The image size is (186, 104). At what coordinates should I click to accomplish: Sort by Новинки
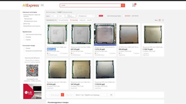point(83,20)
